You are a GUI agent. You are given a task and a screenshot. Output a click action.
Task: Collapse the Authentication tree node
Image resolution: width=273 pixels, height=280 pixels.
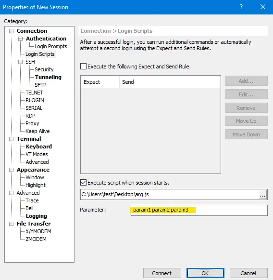(x=21, y=39)
